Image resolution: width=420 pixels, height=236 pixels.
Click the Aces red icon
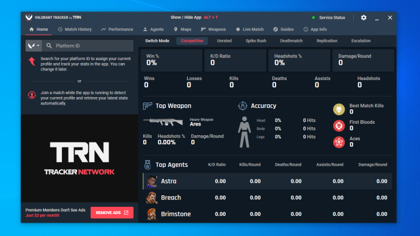(x=339, y=142)
